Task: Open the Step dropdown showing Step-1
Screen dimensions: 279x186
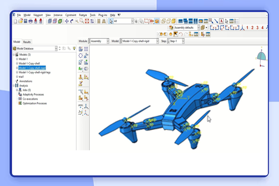Action: pos(175,41)
